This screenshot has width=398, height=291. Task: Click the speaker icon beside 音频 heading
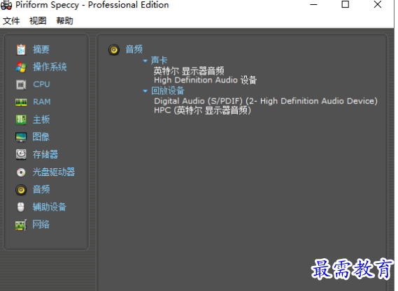[114, 50]
